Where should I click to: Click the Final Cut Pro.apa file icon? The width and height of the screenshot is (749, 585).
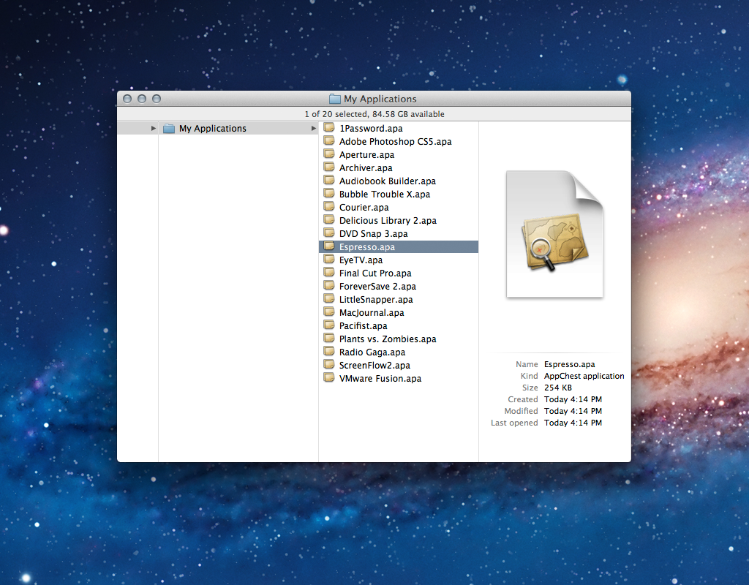329,272
